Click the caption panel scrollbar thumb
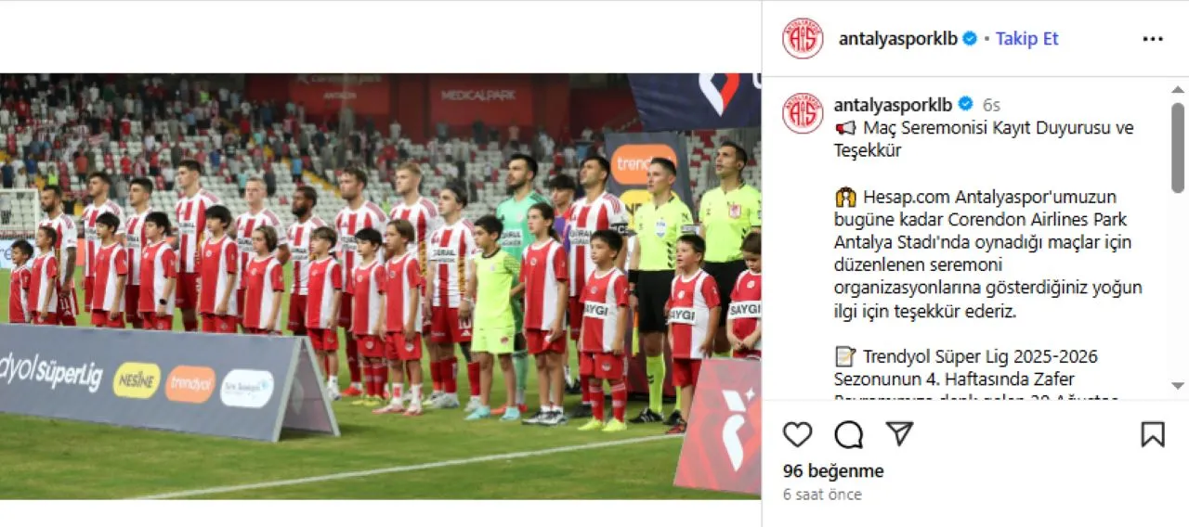This screenshot has height=527, width=1189. (x=1178, y=148)
